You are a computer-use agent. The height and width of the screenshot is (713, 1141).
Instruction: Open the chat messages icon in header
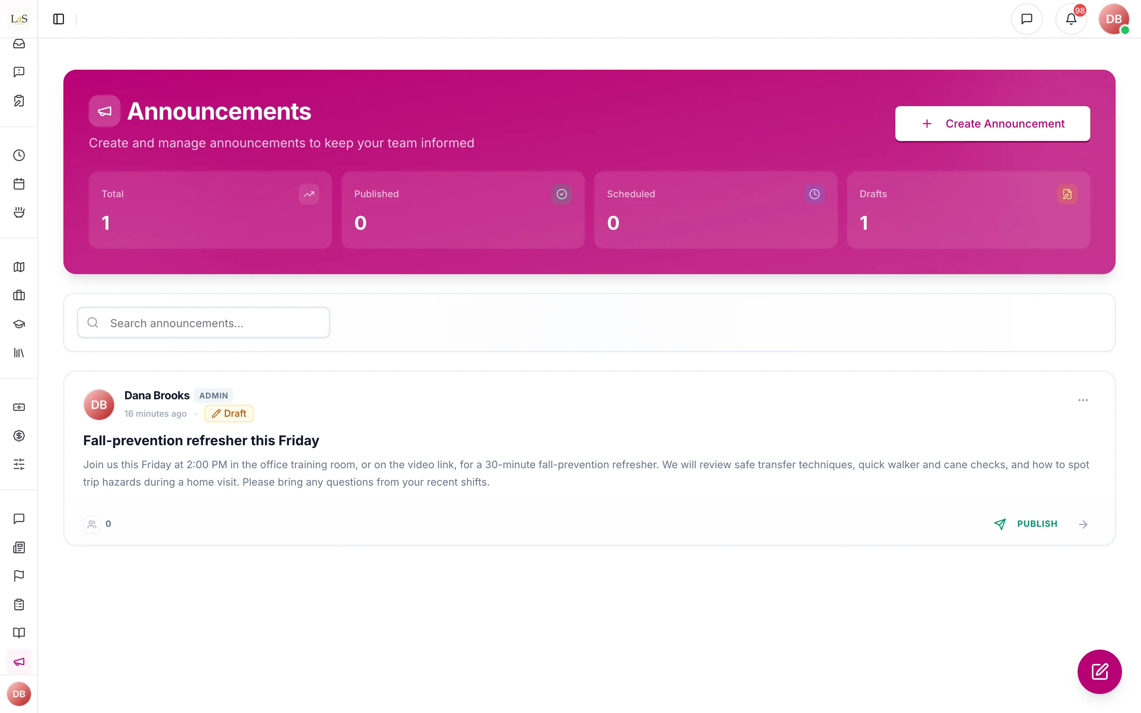pyautogui.click(x=1027, y=19)
